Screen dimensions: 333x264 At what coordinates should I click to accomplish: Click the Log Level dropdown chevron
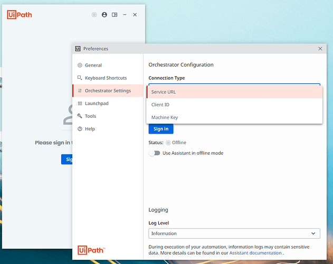(313, 233)
